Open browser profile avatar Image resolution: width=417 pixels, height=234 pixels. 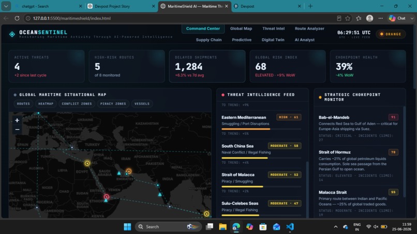pos(369,18)
